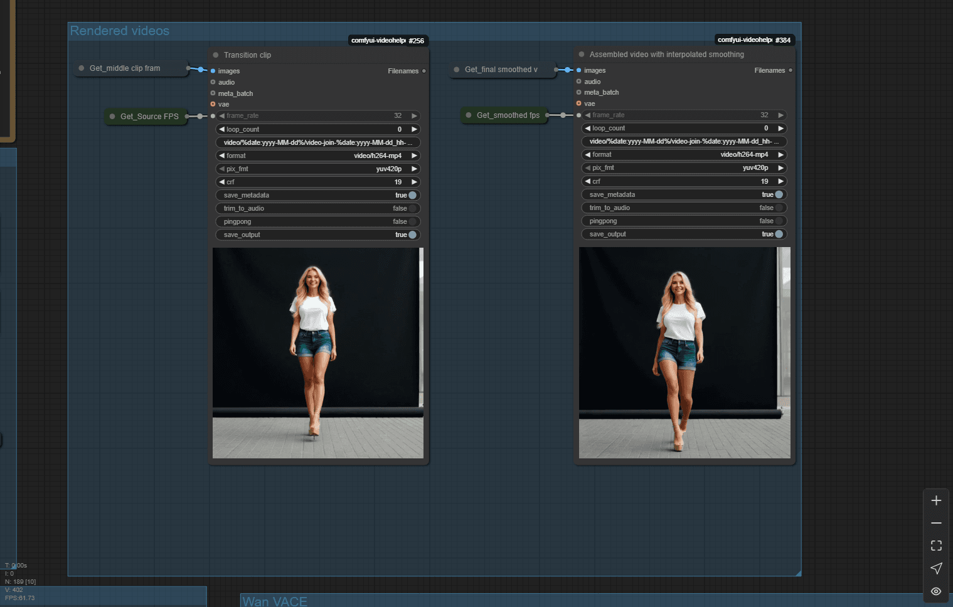This screenshot has height=607, width=953.
Task: Click the audio input port on Transition clip
Action: pyautogui.click(x=213, y=82)
